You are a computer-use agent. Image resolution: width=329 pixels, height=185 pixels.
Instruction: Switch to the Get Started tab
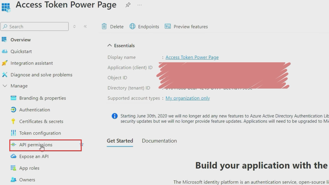(120, 141)
